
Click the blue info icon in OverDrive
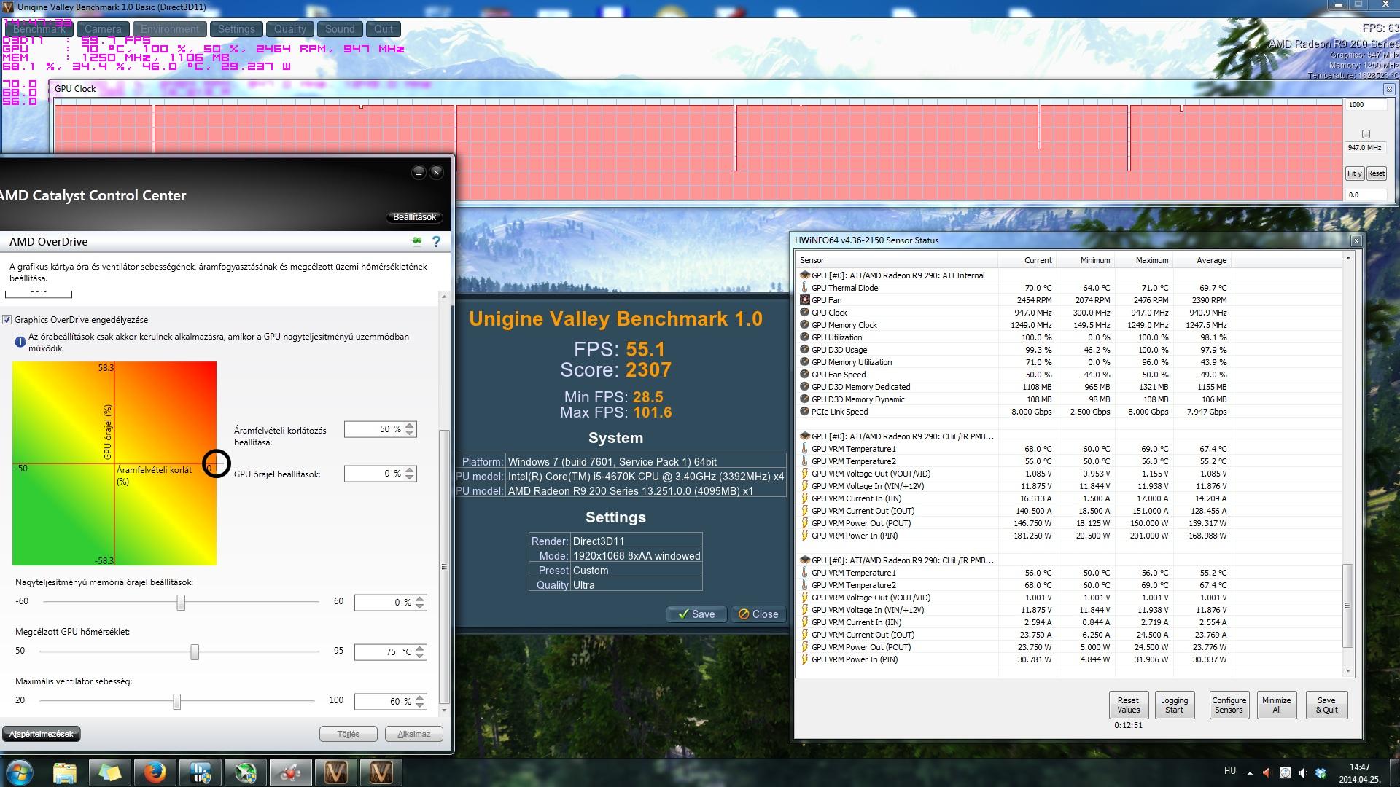point(20,342)
